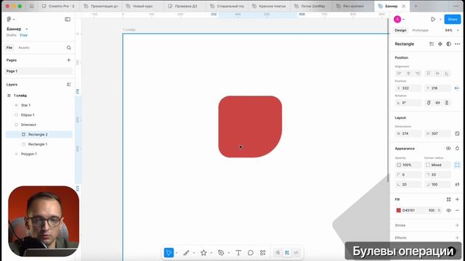
Task: Switch to Design mode icon
Action: [287, 253]
